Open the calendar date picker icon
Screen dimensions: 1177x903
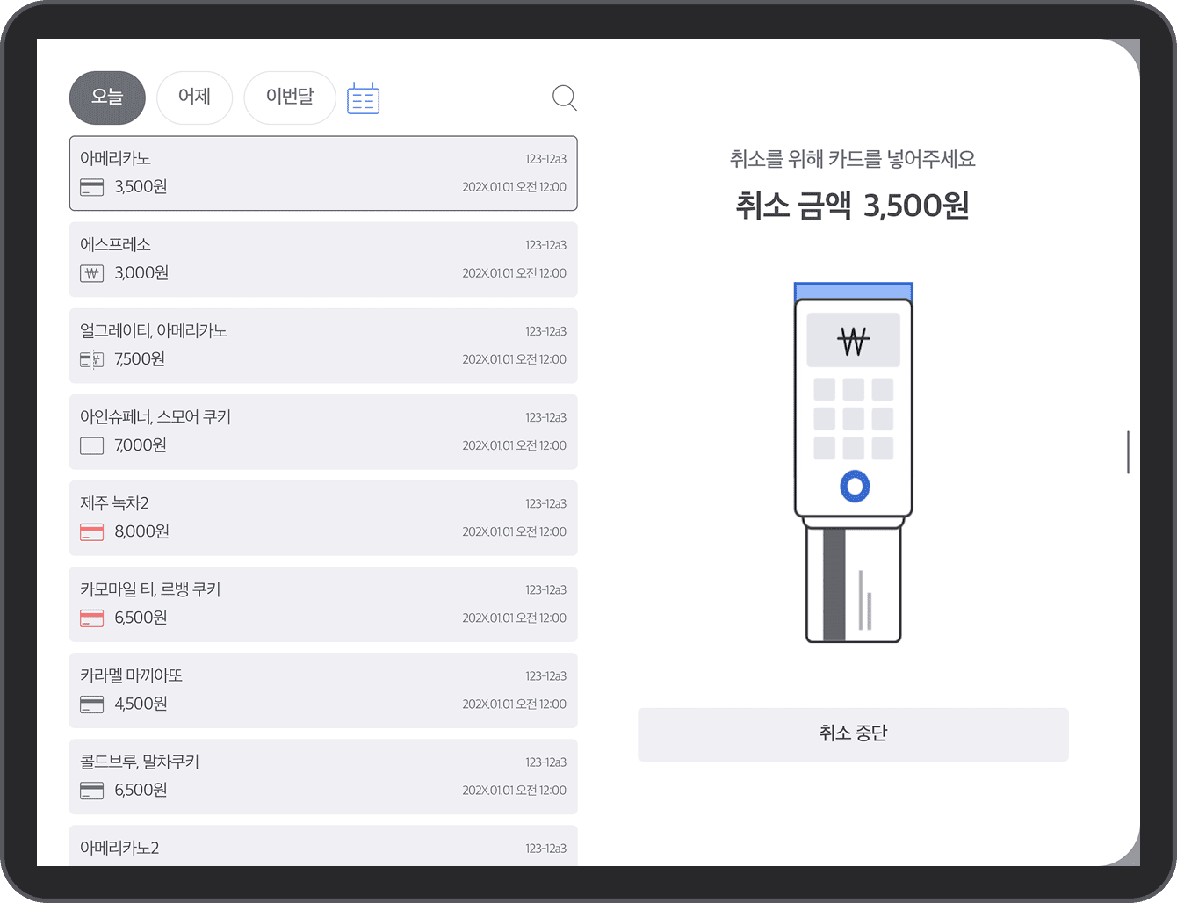point(363,98)
